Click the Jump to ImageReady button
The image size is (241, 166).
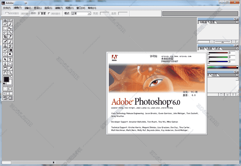pyautogui.click(x=8, y=98)
